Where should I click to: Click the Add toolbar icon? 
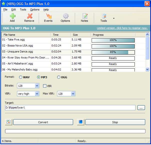13,16
